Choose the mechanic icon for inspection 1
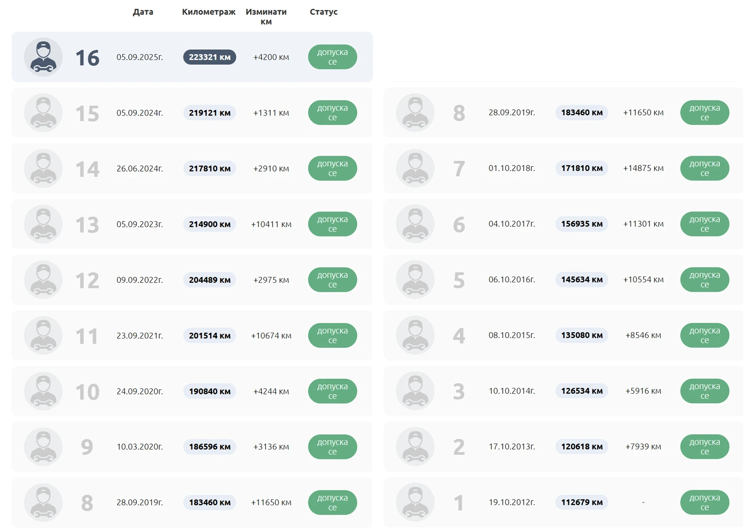Screen dimensions: 743x530 (x=415, y=502)
